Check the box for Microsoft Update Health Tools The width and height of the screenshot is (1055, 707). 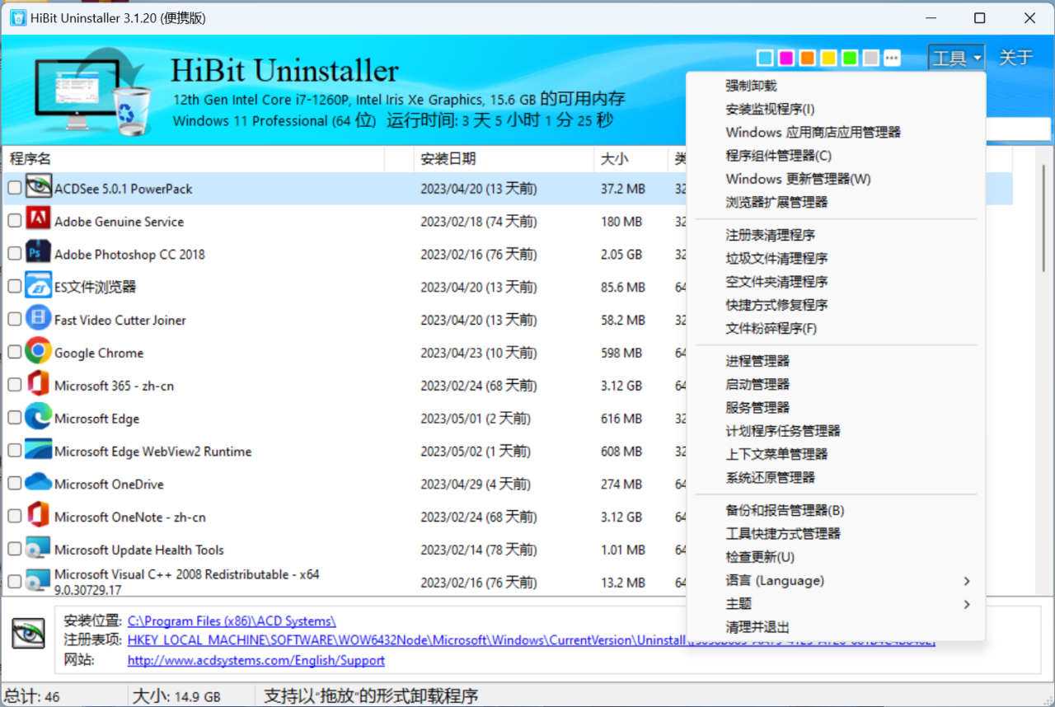coord(14,550)
